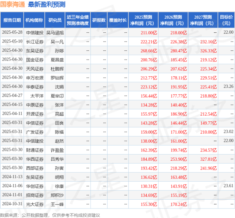235x218 pixels.
Task: Click the 327.81亿 profit value
Action: [208, 159]
